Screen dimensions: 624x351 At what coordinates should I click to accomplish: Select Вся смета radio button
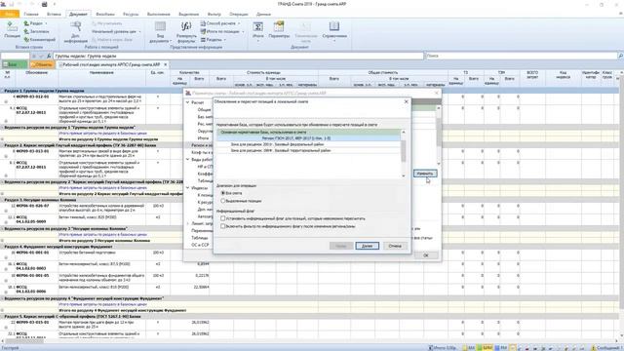click(223, 193)
